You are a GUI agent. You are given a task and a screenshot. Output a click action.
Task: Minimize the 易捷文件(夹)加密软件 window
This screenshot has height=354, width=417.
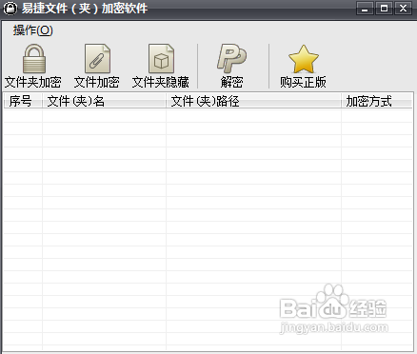pos(365,9)
